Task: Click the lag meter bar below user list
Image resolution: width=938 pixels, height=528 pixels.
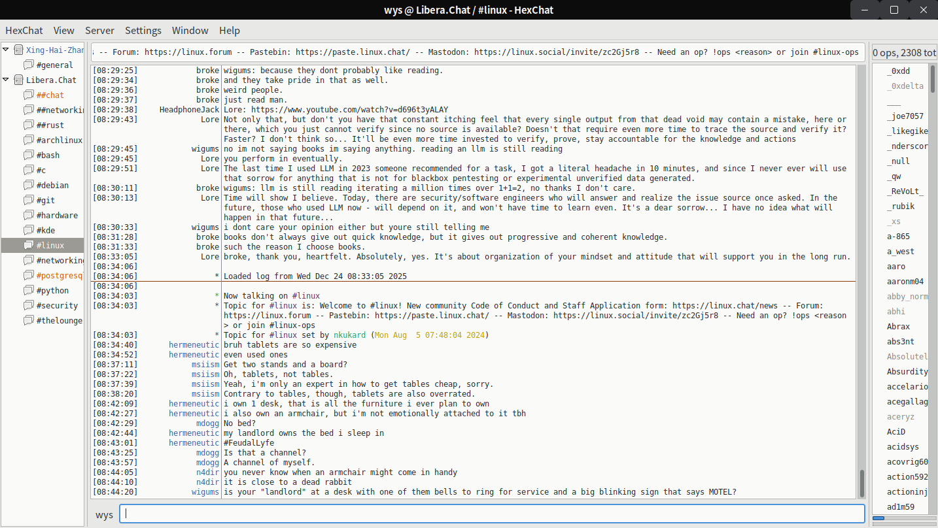Action: pos(904,519)
